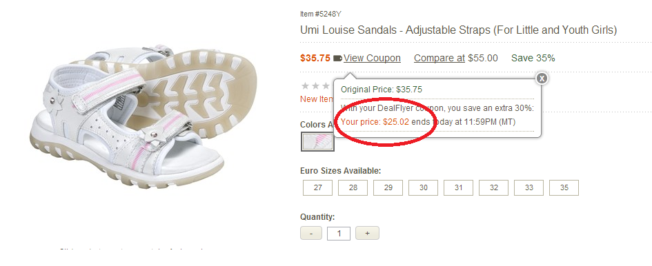This screenshot has height=266, width=652.
Task: Open the View Coupon link
Action: [372, 58]
